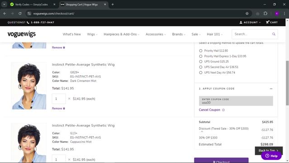
Task: Open the Dark Cinnamon Mist wig thumbnail
Action: pos(29,86)
